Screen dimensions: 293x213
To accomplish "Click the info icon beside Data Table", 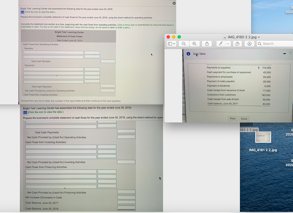I will (188, 54).
